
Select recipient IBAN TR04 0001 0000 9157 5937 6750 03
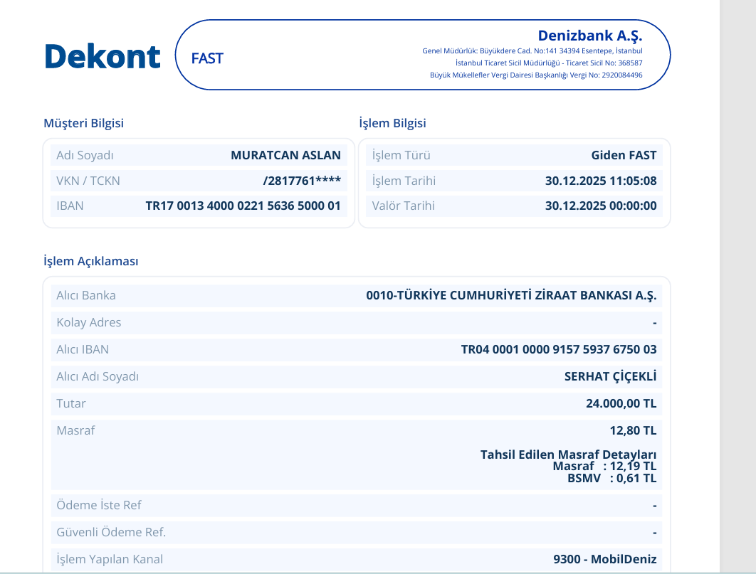[x=559, y=349]
